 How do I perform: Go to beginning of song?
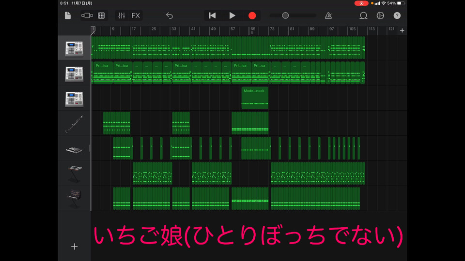212,15
